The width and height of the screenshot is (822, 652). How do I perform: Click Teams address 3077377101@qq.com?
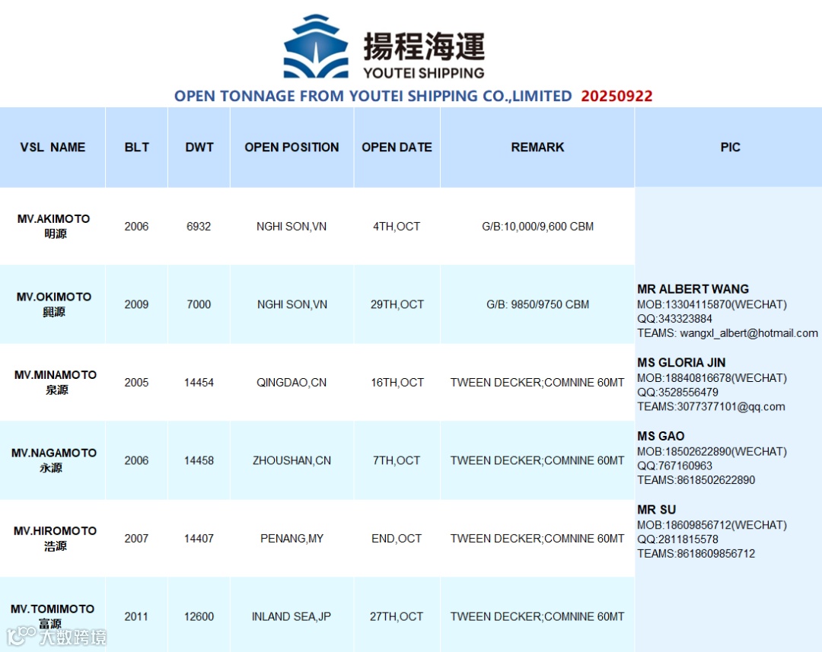(x=731, y=407)
